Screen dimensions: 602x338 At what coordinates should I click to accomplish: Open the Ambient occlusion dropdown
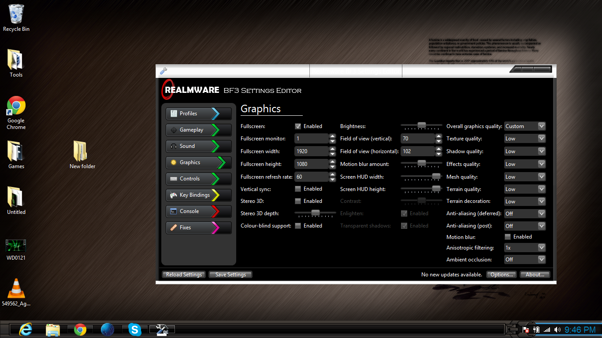click(x=525, y=260)
